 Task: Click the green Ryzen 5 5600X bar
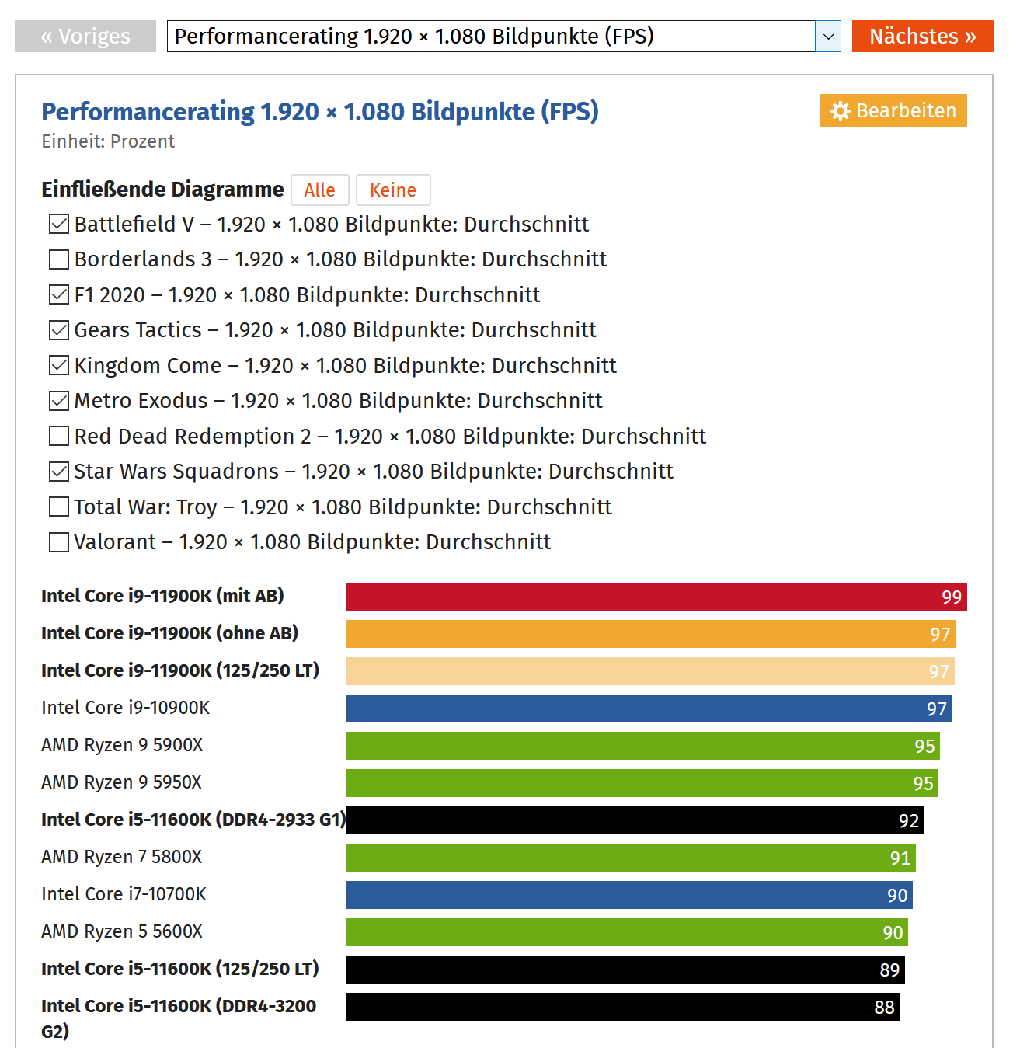627,932
